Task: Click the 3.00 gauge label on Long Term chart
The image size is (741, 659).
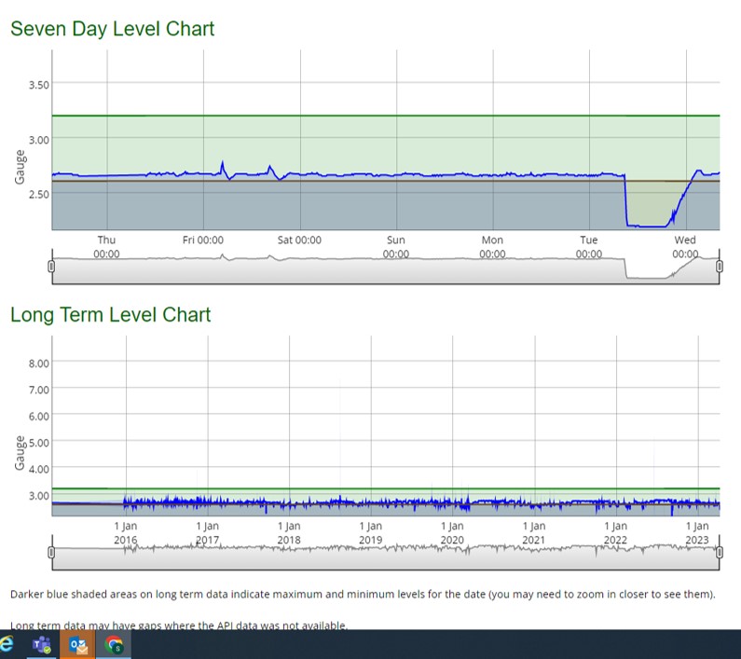Action: (x=39, y=496)
